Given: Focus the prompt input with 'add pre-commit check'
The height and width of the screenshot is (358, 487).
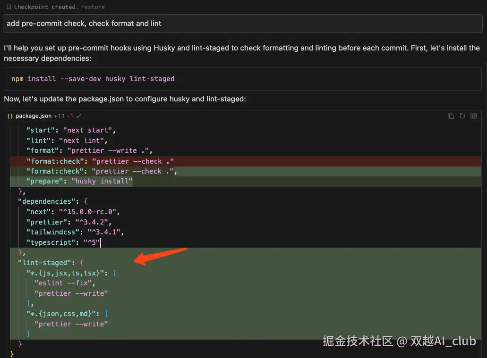Looking at the screenshot, I should [243, 23].
